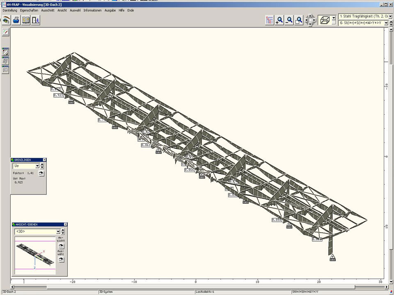Image resolution: width=394 pixels, height=295 pixels.
Task: Click the printer icon in toolbar
Action: pyautogui.click(x=16, y=20)
